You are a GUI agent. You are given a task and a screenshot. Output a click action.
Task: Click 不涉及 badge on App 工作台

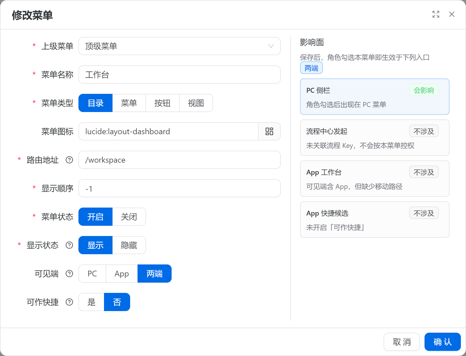click(424, 172)
